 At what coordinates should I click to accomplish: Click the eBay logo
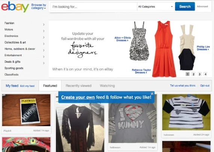point(15,6)
